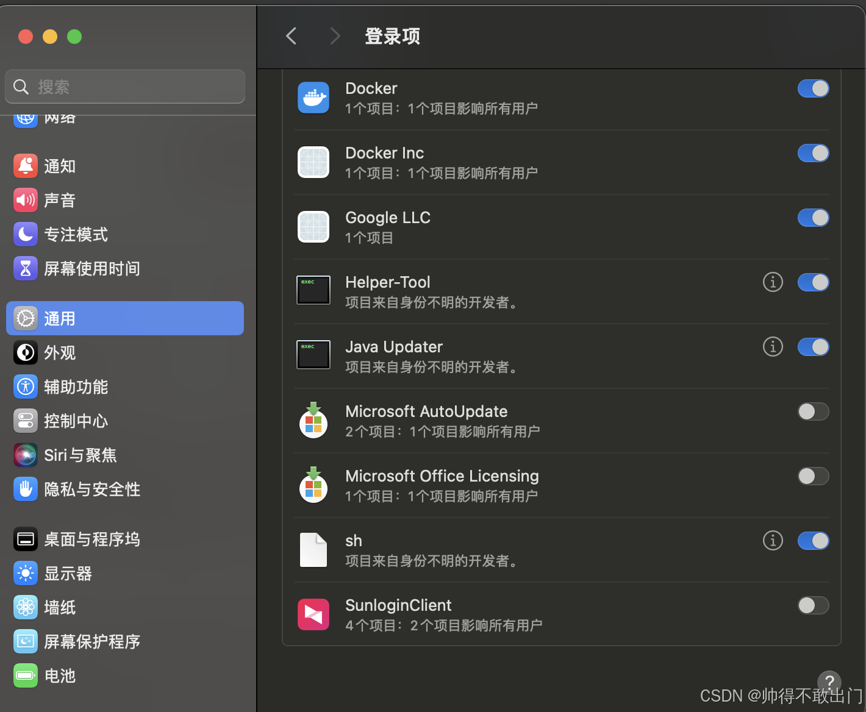Click the Microsoft AutoUpdate app icon
The width and height of the screenshot is (866, 712).
click(x=313, y=420)
